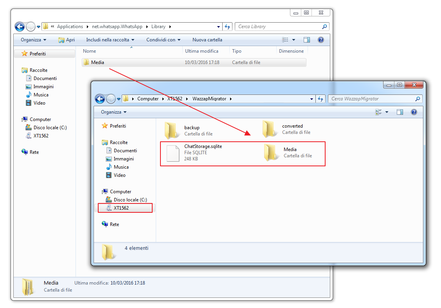The height and width of the screenshot is (308, 441).
Task: Open help in the WazzapMigrator window
Action: (x=414, y=112)
